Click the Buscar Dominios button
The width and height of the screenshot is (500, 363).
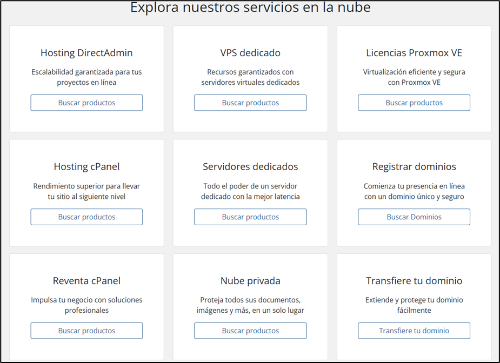point(414,217)
